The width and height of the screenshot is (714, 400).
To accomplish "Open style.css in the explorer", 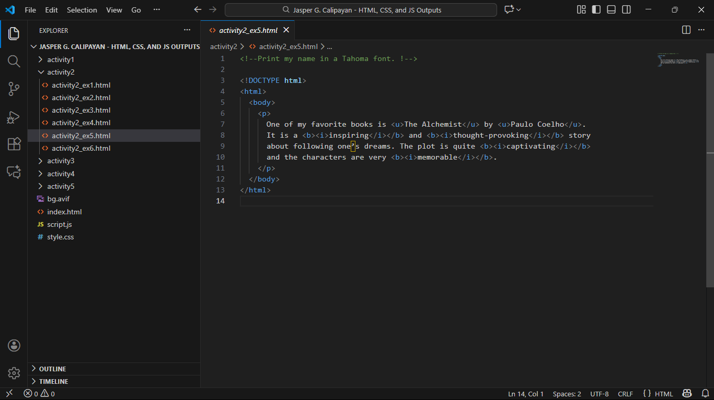I will click(61, 237).
